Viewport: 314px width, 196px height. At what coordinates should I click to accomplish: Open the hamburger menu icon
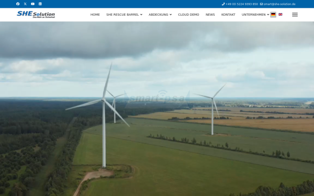point(295,15)
